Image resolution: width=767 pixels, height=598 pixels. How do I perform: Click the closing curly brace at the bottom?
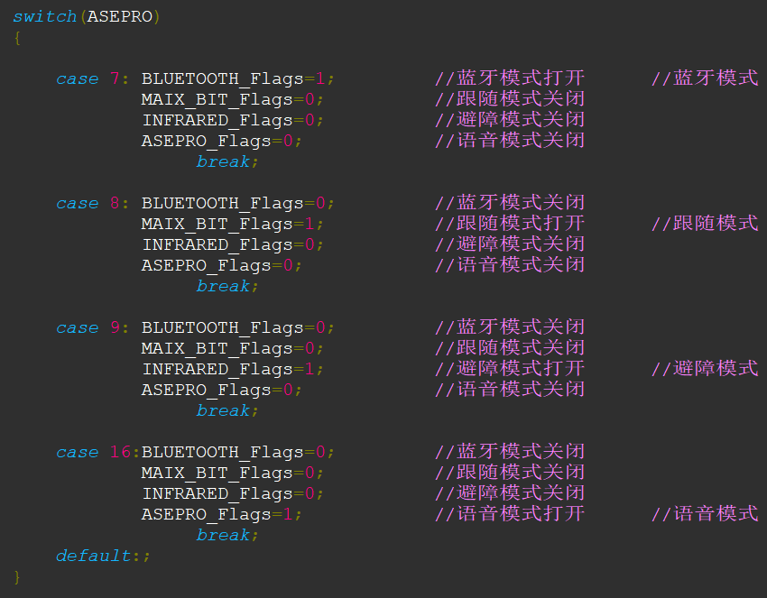[17, 576]
